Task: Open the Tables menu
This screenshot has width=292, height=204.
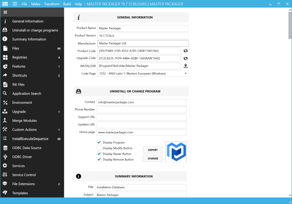Action: tap(35, 4)
